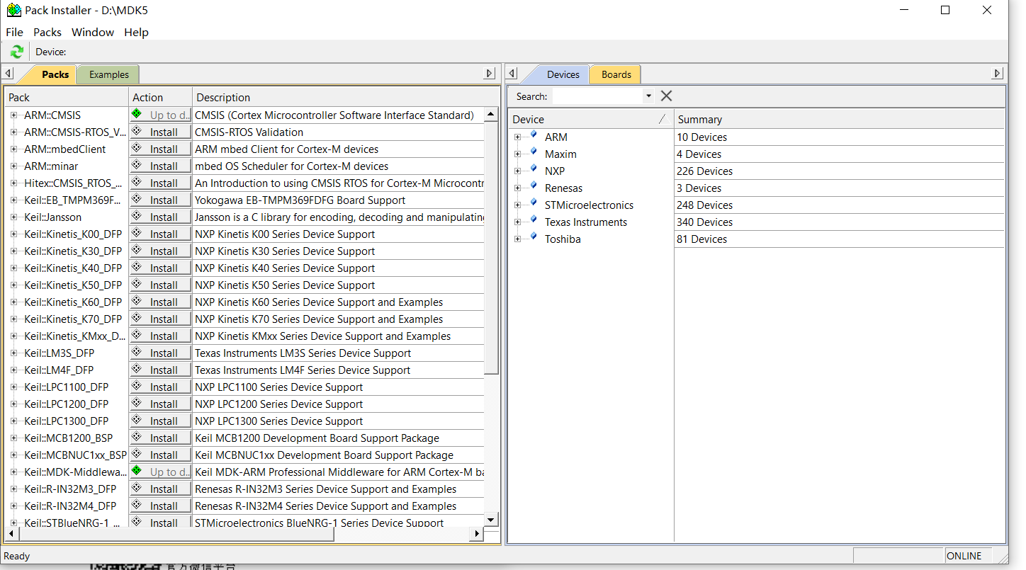Switch to the Boards tab

pyautogui.click(x=616, y=74)
